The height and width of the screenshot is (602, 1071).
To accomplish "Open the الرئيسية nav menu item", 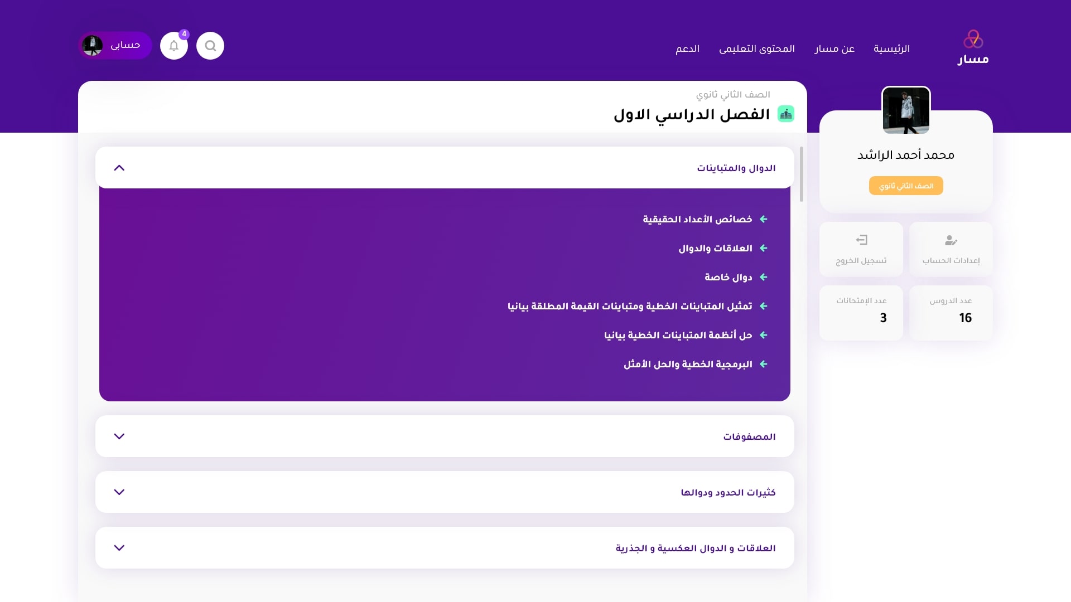I will pyautogui.click(x=891, y=49).
